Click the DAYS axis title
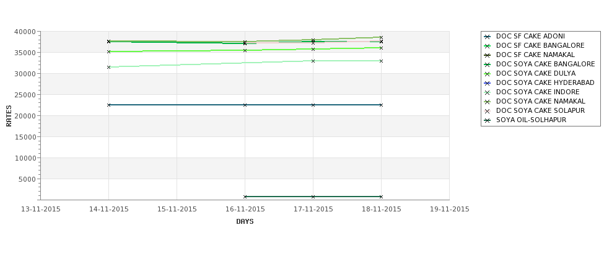 pos(245,221)
